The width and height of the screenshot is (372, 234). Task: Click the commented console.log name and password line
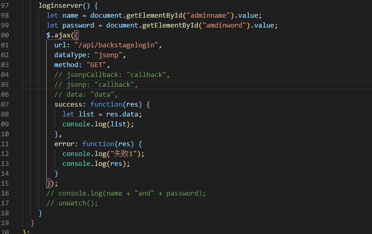126,193
